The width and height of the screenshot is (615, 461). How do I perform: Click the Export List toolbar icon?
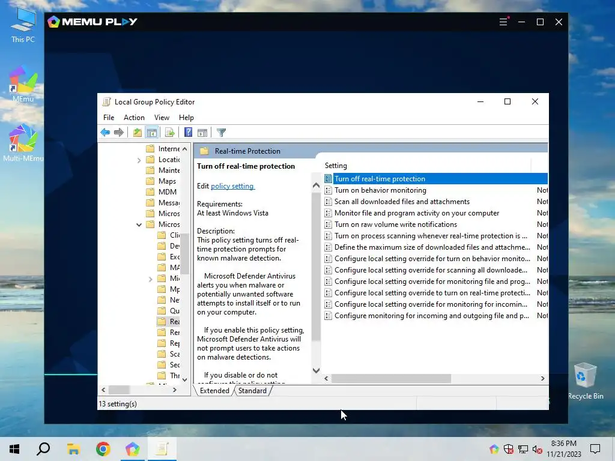[x=169, y=133]
